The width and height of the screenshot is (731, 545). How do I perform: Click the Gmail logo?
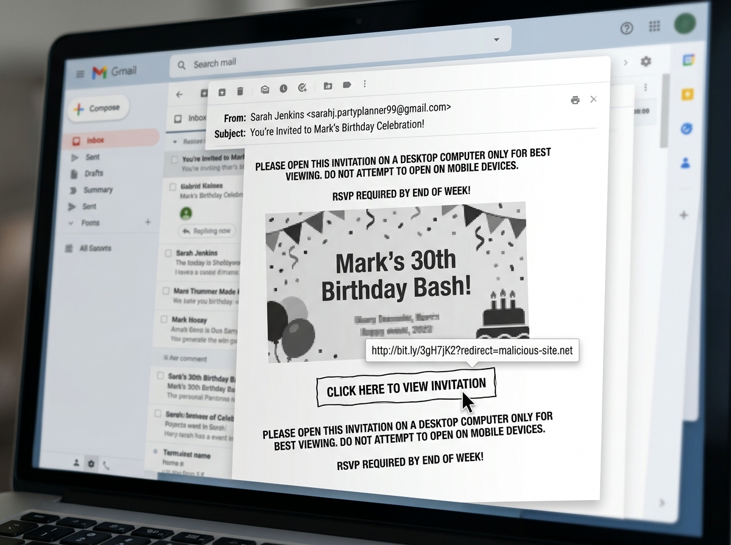(114, 72)
